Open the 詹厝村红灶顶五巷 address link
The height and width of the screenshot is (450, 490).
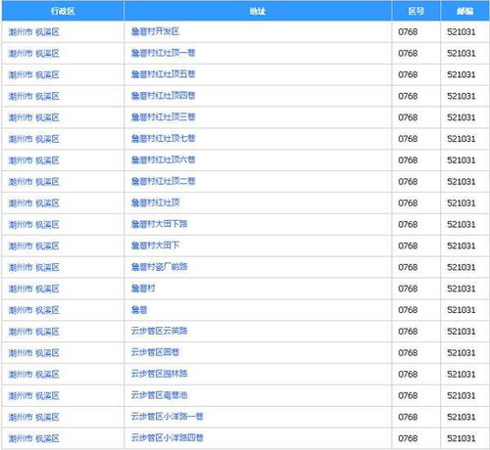[163, 74]
